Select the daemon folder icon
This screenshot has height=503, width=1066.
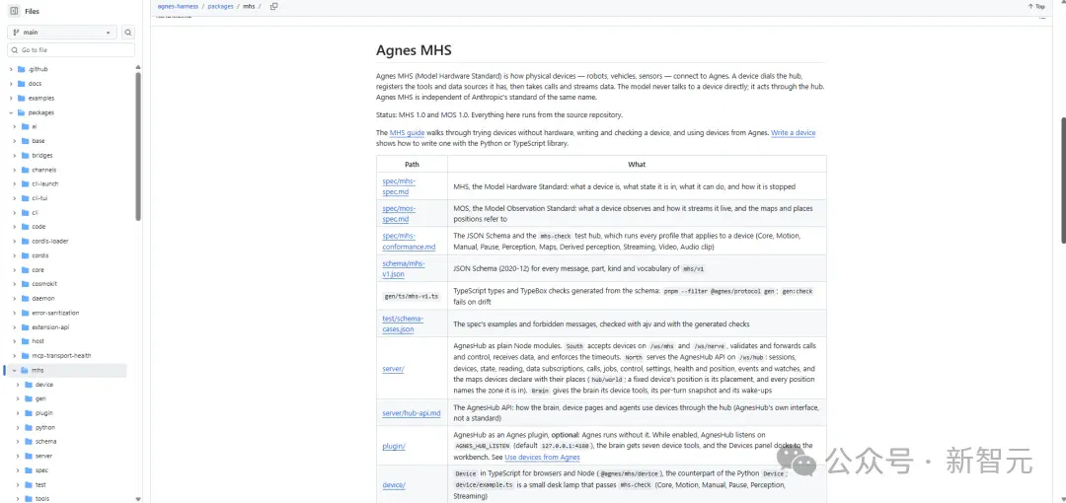[25, 299]
